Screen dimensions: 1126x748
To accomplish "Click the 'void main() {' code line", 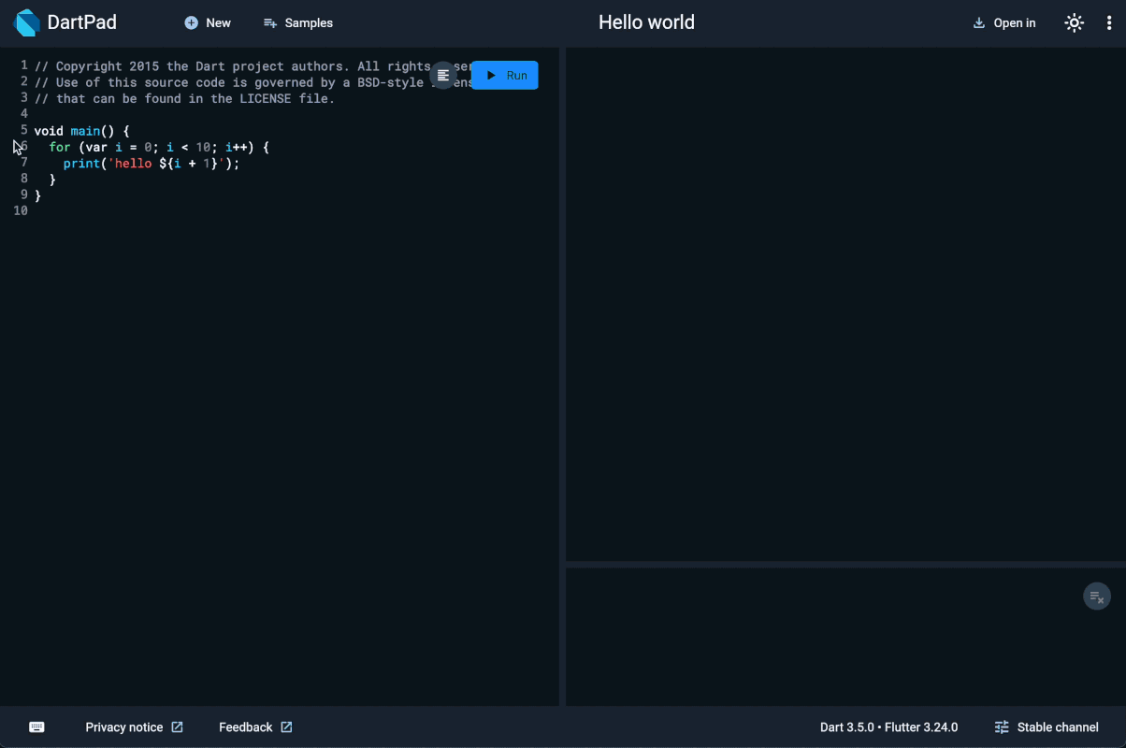I will click(82, 131).
